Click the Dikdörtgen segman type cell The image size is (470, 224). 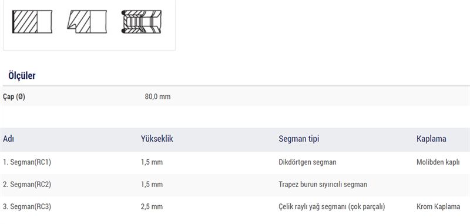307,162
